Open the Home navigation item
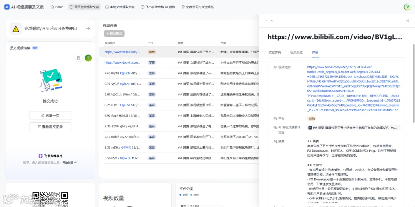 (57, 7)
